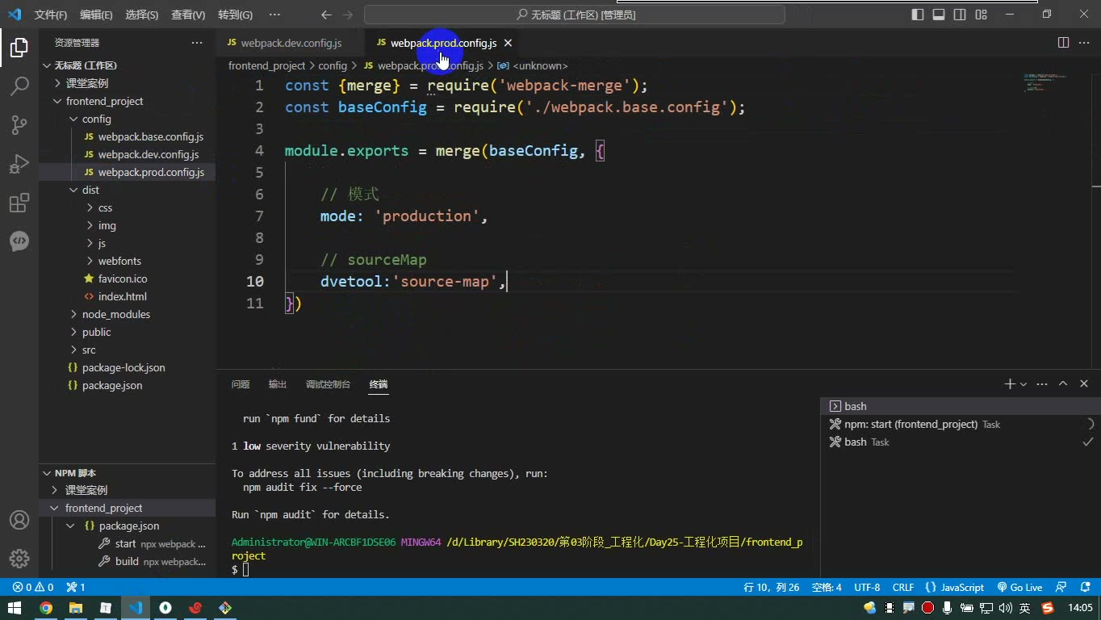The height and width of the screenshot is (620, 1101).
Task: Open the Accounts icon in activity bar
Action: (19, 519)
